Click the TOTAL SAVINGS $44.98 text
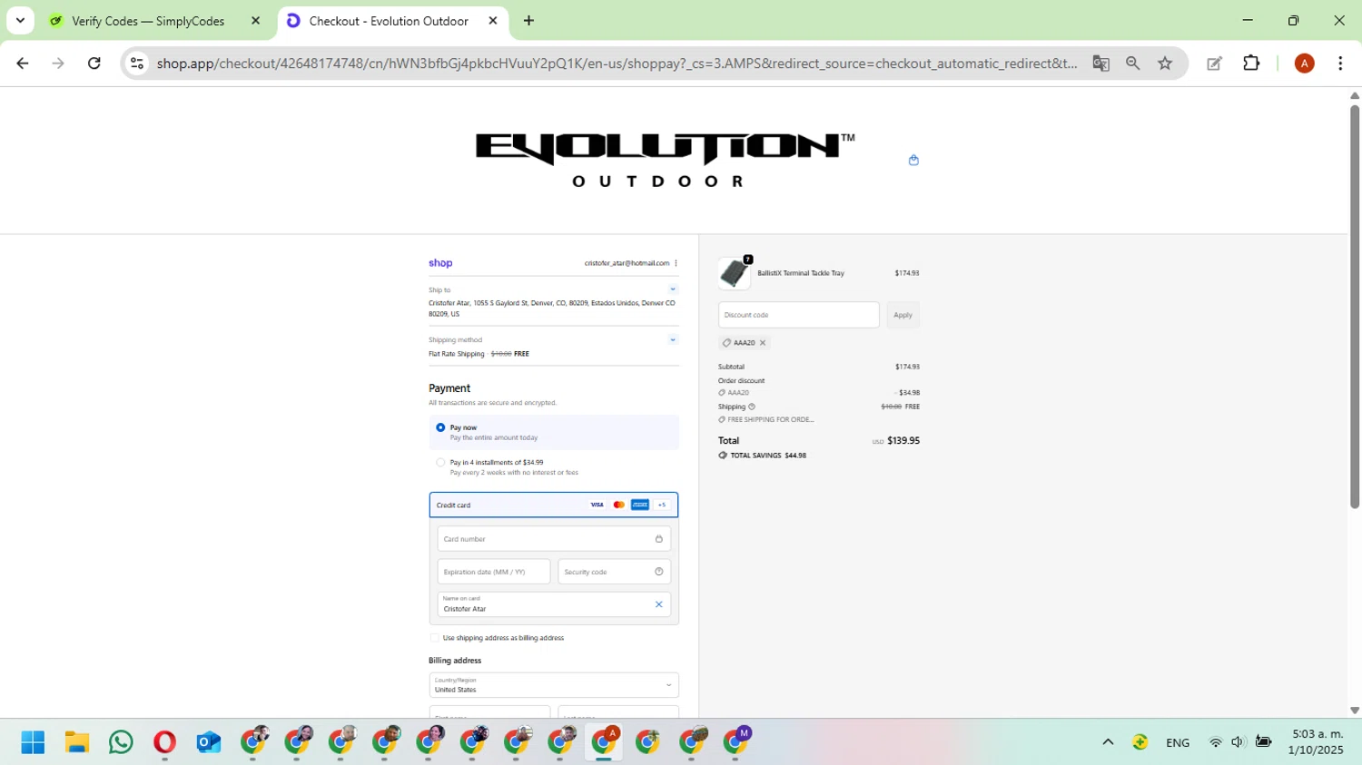Image resolution: width=1362 pixels, height=765 pixels. tap(768, 456)
